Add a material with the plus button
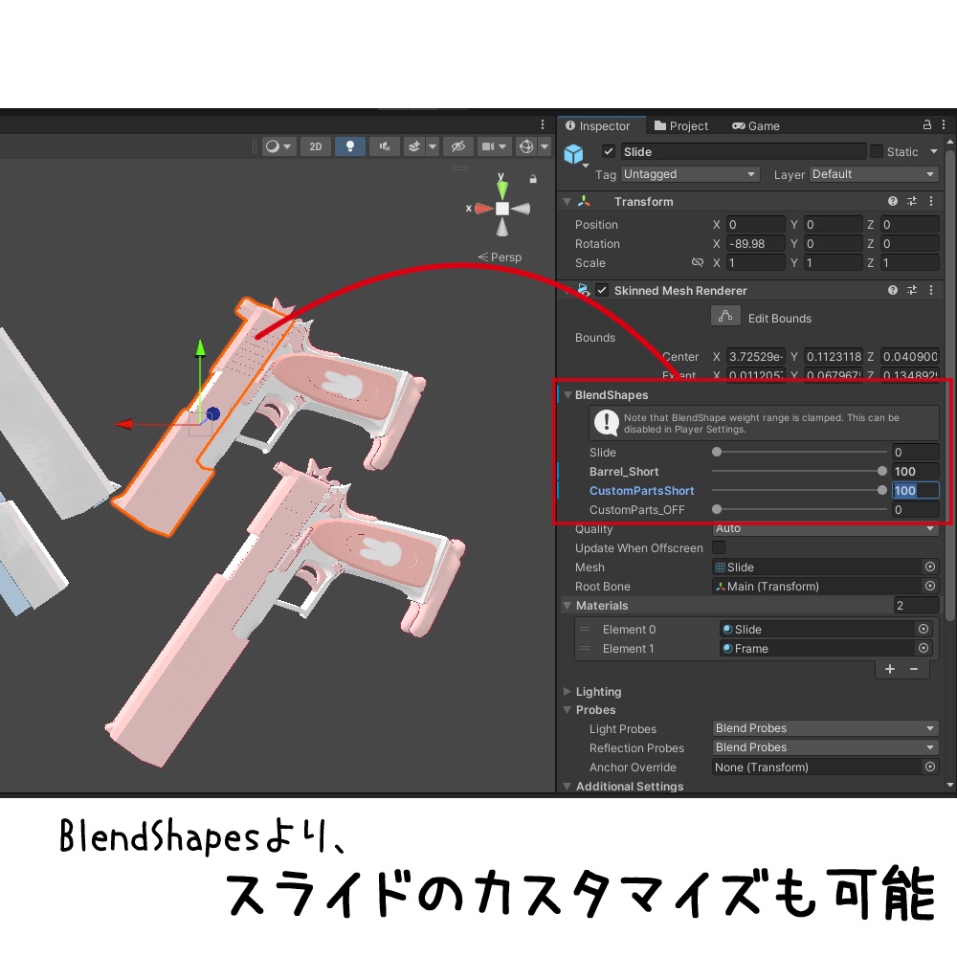This screenshot has width=957, height=957. pos(889,669)
